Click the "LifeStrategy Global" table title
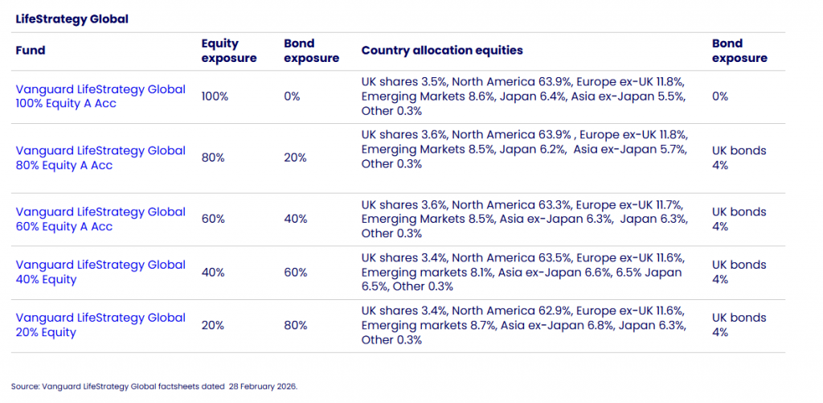Screen dimensions: 823x403 72,19
